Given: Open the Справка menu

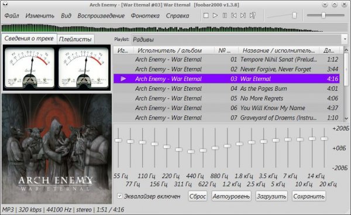Looking at the screenshot, I should [177, 16].
